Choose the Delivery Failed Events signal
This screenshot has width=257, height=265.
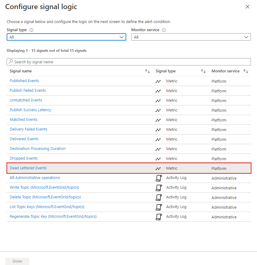click(29, 129)
